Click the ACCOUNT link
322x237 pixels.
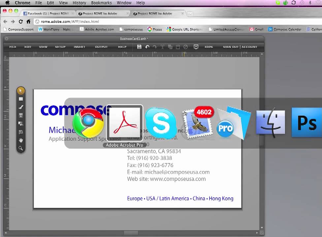click(249, 47)
